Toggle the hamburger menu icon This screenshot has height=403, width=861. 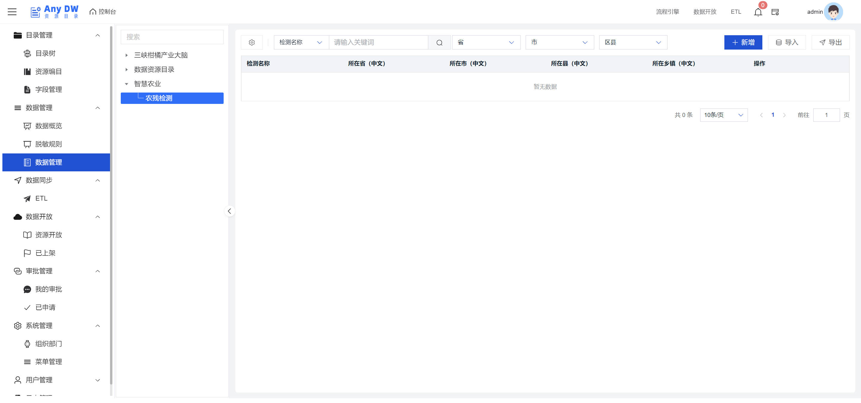pos(12,12)
